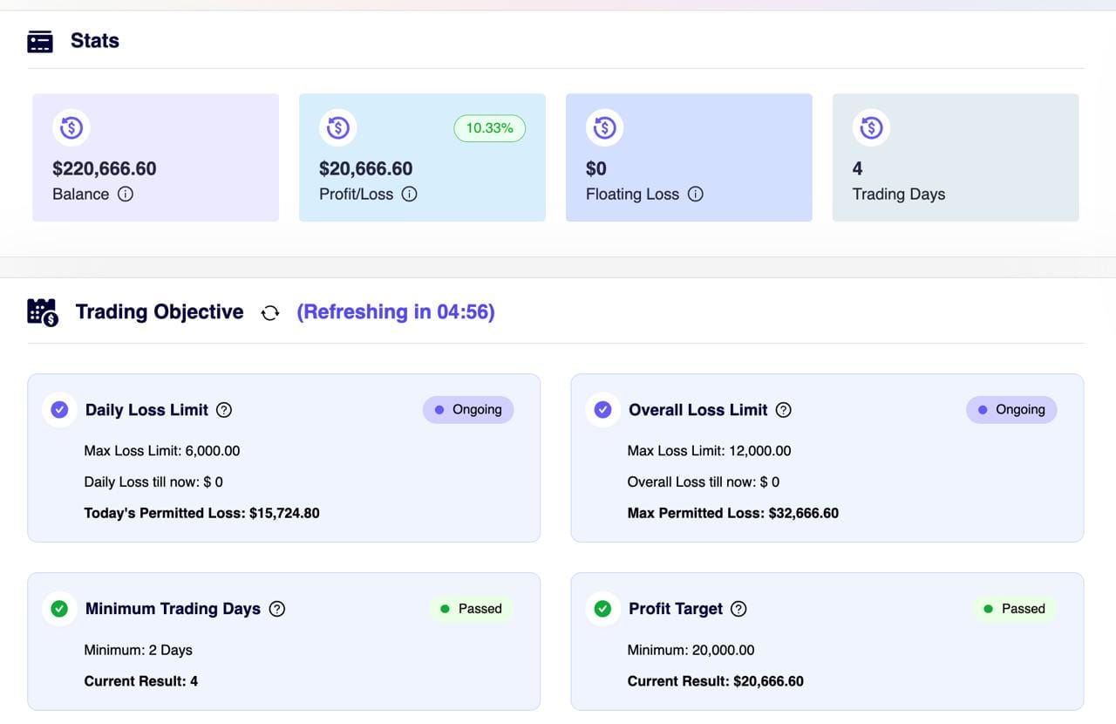Click the Profit/Loss info icon
Viewport: 1116px width, 724px height.
click(409, 195)
